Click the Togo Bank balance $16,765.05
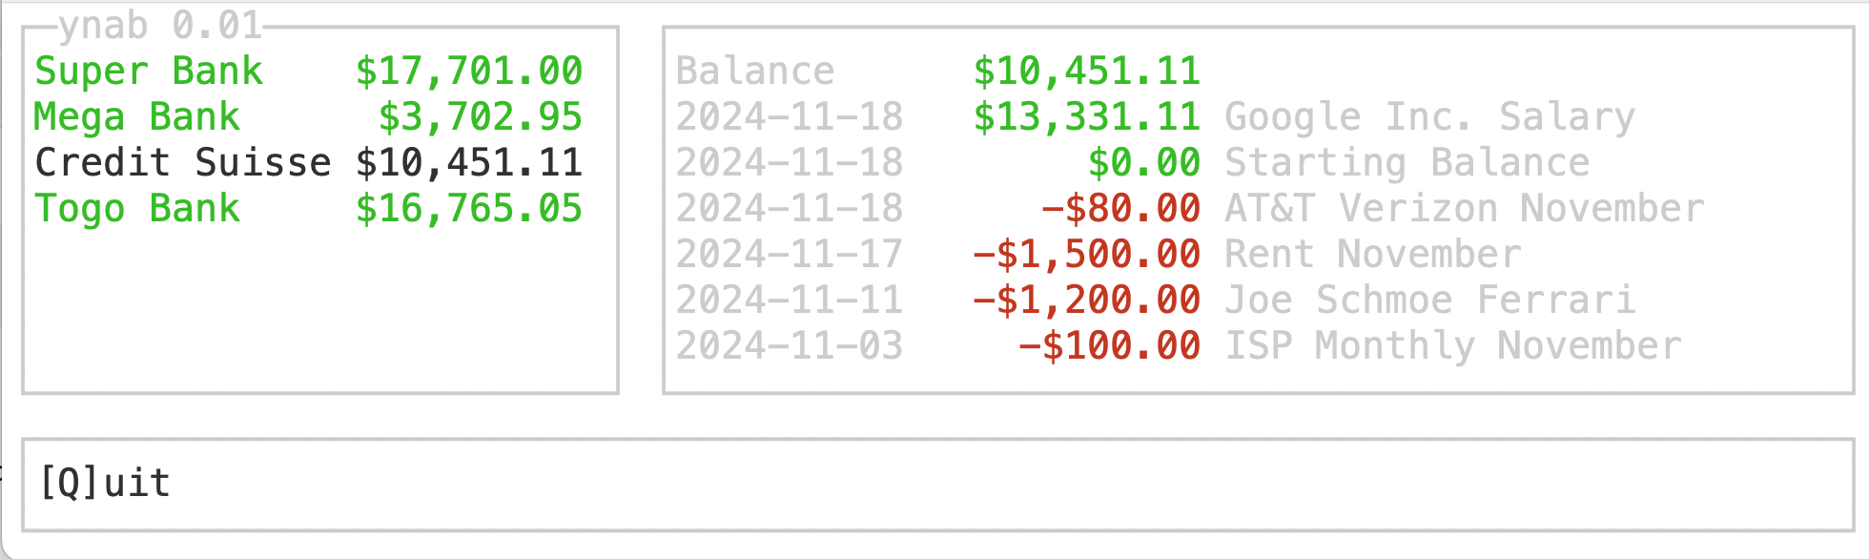Viewport: 1869px width, 559px height. pos(469,209)
